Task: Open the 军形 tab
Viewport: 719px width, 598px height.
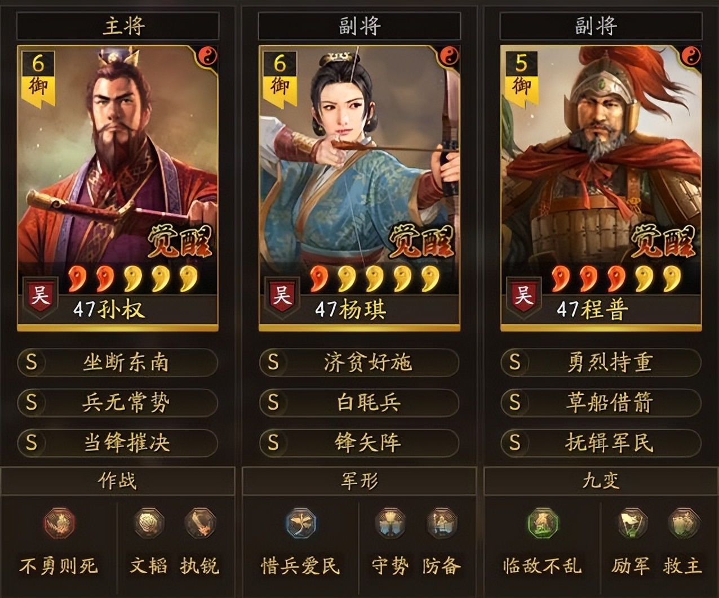Action: click(359, 481)
